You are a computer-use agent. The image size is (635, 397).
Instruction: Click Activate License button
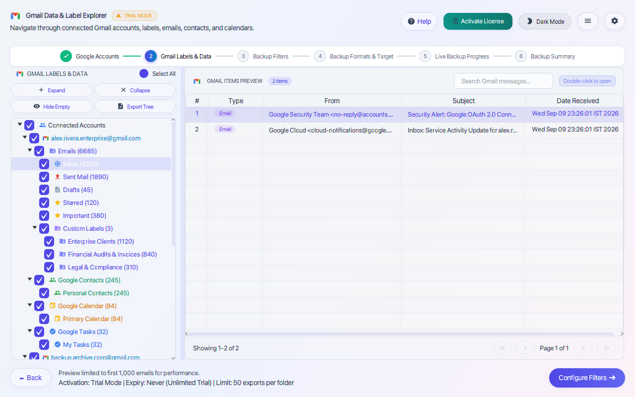478,21
